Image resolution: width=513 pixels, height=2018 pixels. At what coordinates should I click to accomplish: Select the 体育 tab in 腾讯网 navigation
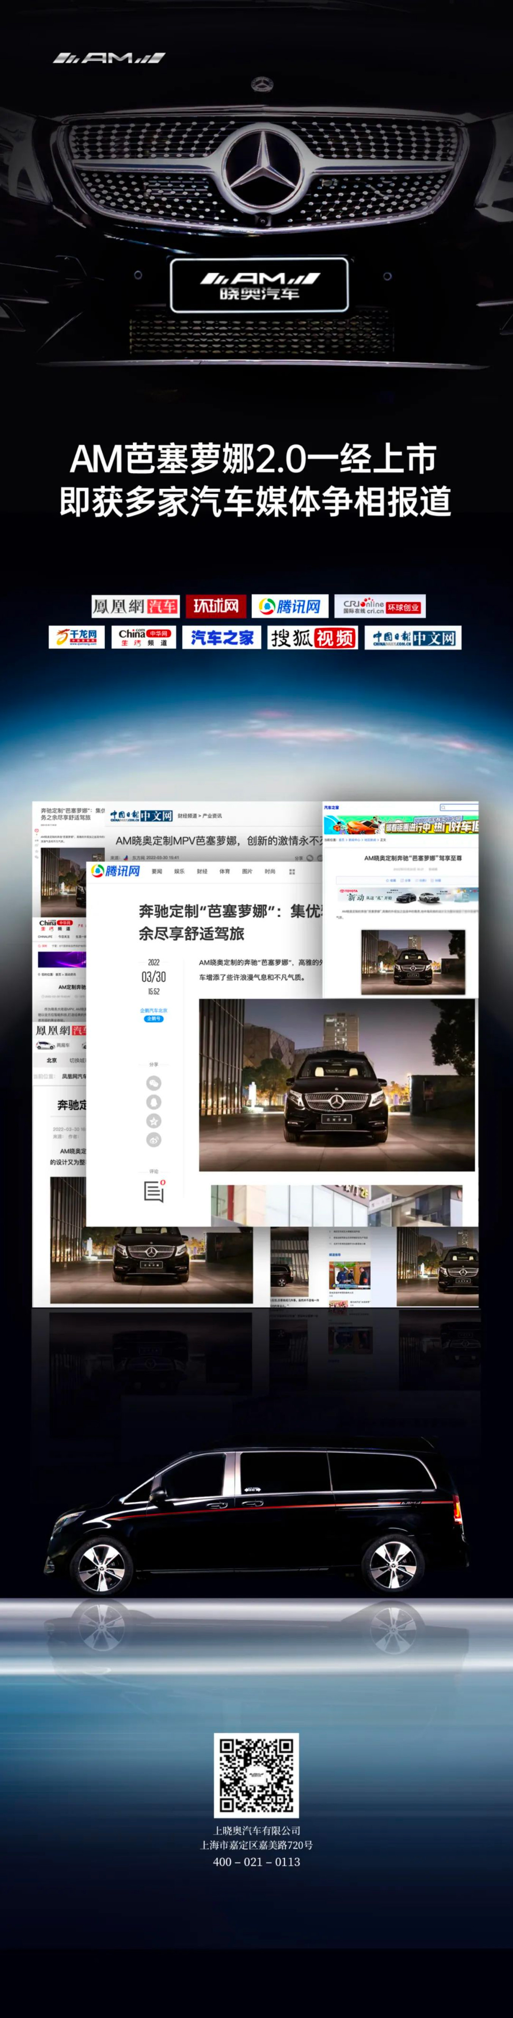[225, 871]
